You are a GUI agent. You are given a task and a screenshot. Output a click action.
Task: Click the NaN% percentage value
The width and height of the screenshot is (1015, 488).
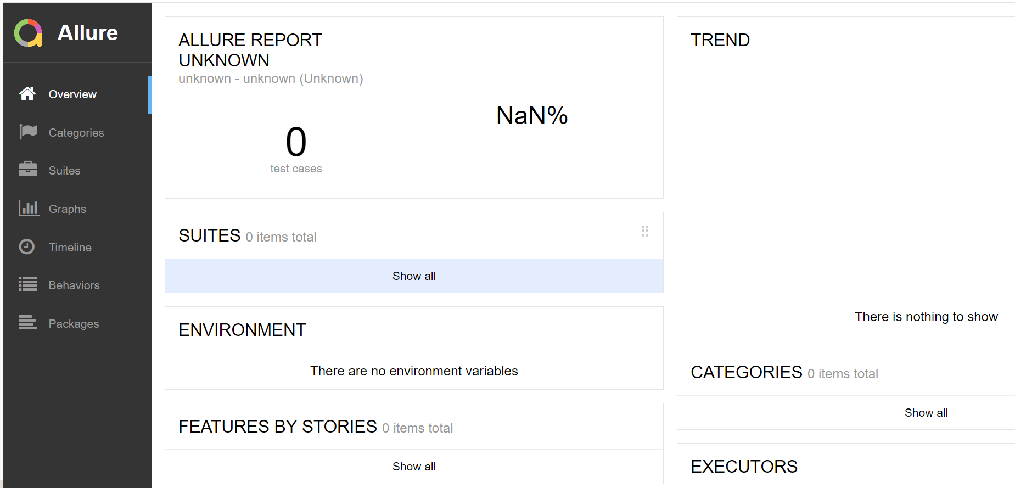(x=532, y=116)
